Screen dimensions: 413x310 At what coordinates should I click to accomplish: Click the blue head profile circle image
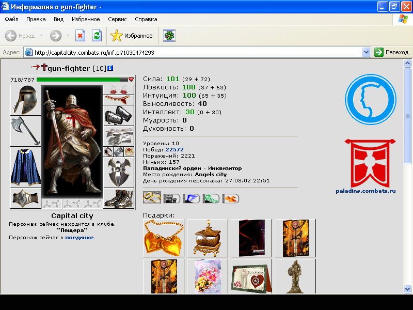click(x=370, y=99)
